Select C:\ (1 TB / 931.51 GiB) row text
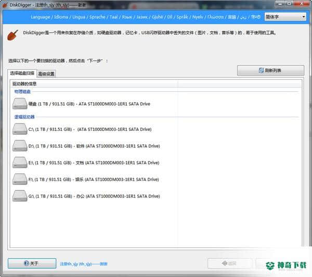 (x=90, y=129)
